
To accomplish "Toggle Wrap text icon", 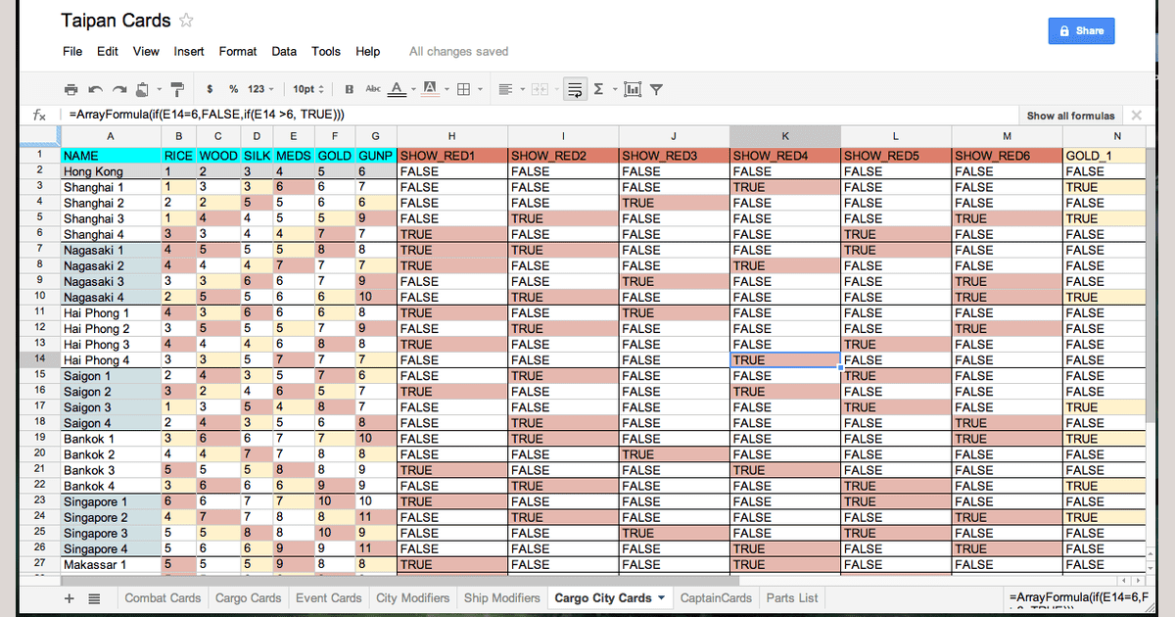I will point(575,89).
